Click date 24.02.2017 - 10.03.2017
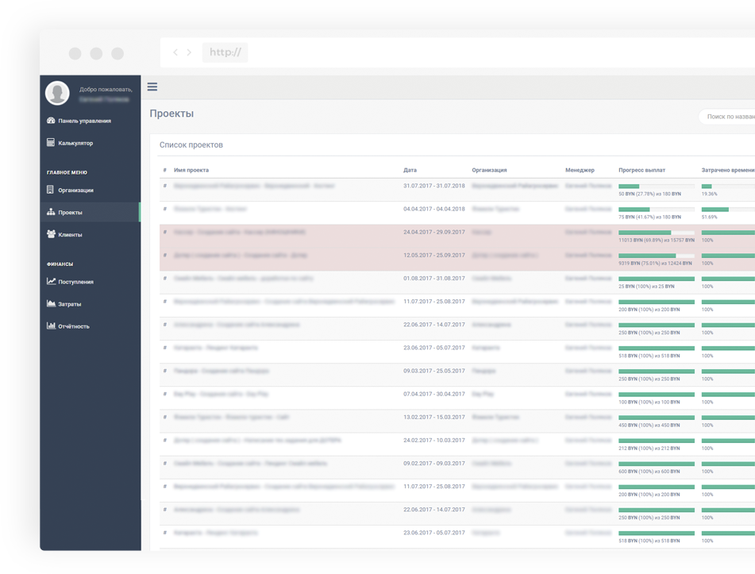This screenshot has width=755, height=574. click(434, 440)
